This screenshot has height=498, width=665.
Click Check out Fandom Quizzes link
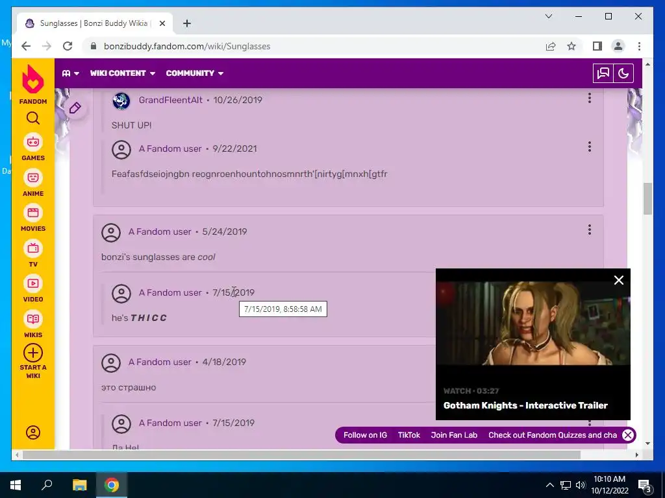pyautogui.click(x=553, y=435)
